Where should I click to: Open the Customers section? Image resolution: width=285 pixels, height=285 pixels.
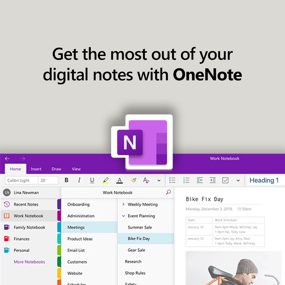click(x=89, y=262)
